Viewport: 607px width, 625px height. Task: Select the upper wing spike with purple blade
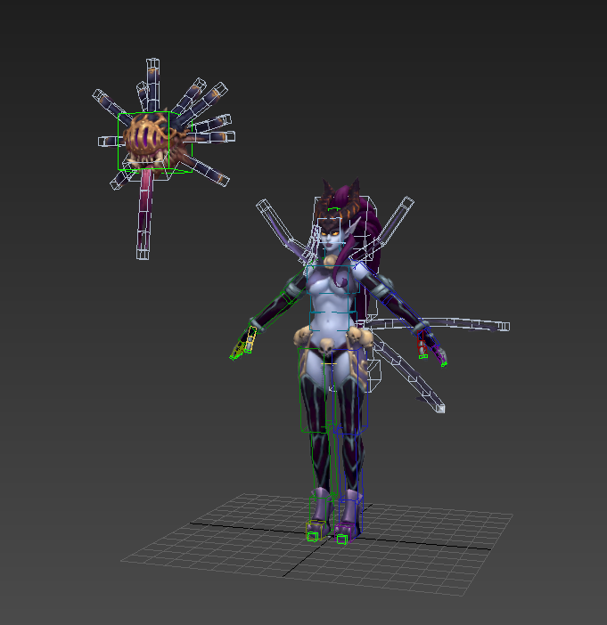pyautogui.click(x=280, y=229)
